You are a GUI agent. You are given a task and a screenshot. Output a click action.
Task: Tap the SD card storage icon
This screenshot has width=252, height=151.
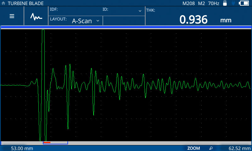click(225, 3)
